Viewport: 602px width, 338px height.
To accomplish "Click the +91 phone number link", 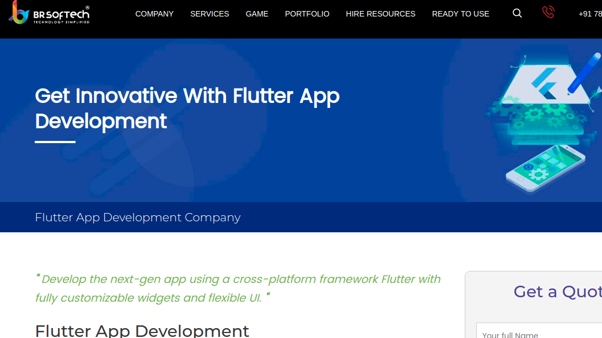I will click(590, 14).
